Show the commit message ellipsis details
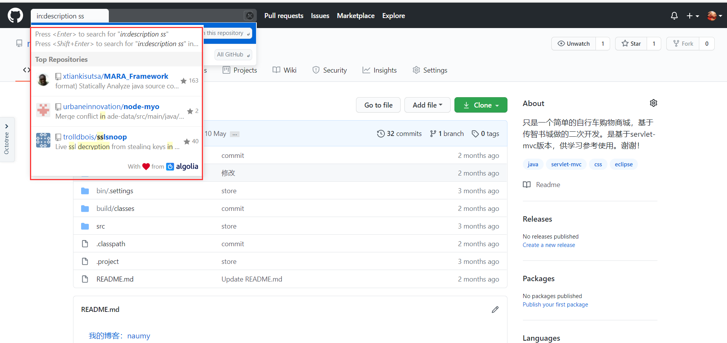 coord(235,134)
